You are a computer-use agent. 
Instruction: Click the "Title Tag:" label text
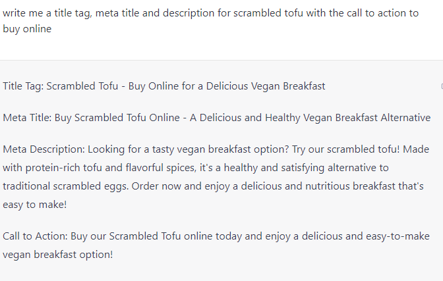(23, 86)
